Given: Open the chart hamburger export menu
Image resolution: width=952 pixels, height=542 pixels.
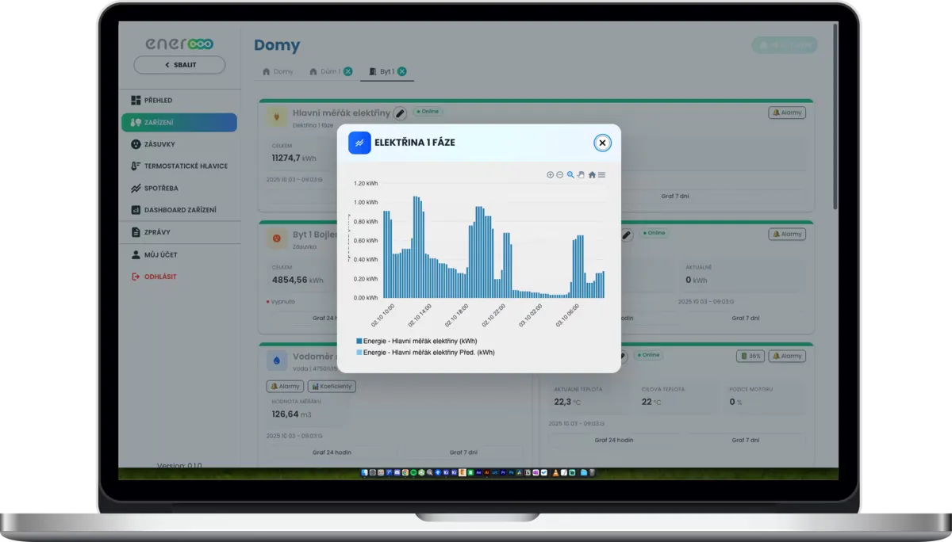Looking at the screenshot, I should pos(602,175).
